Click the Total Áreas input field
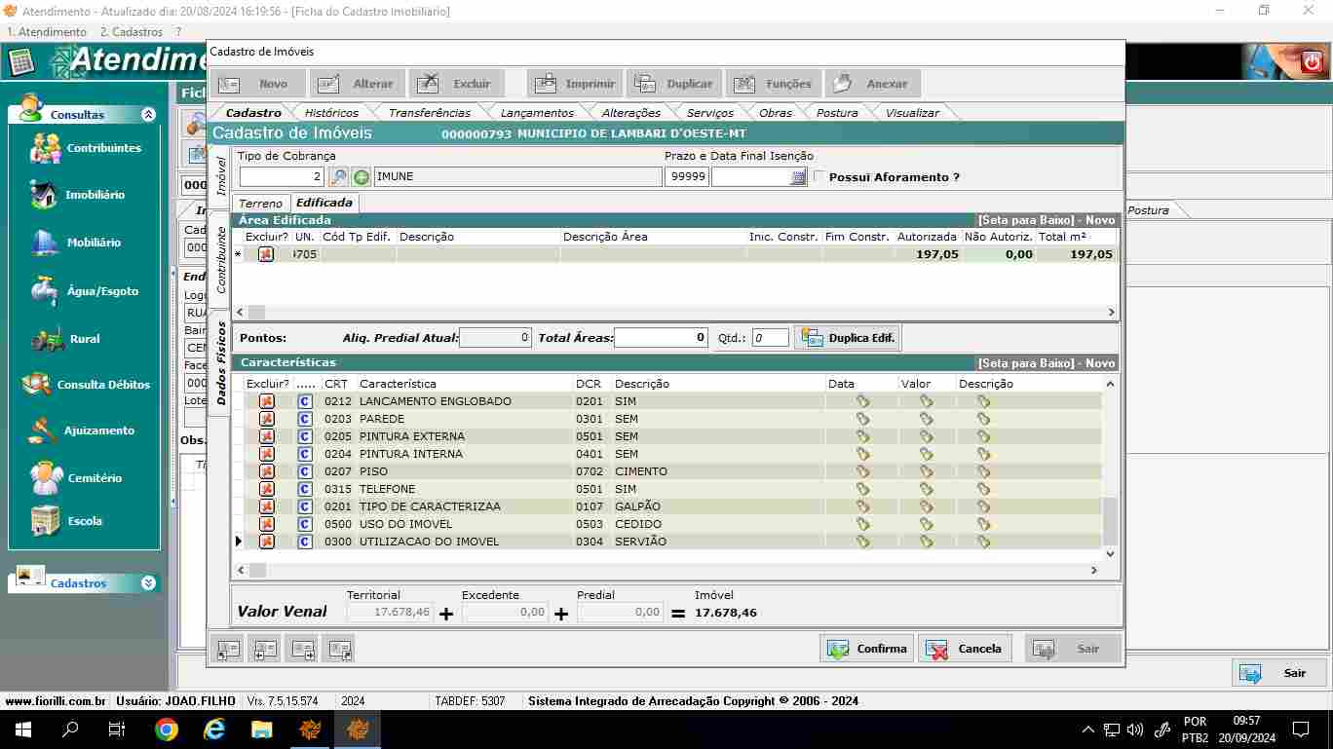 pyautogui.click(x=661, y=338)
